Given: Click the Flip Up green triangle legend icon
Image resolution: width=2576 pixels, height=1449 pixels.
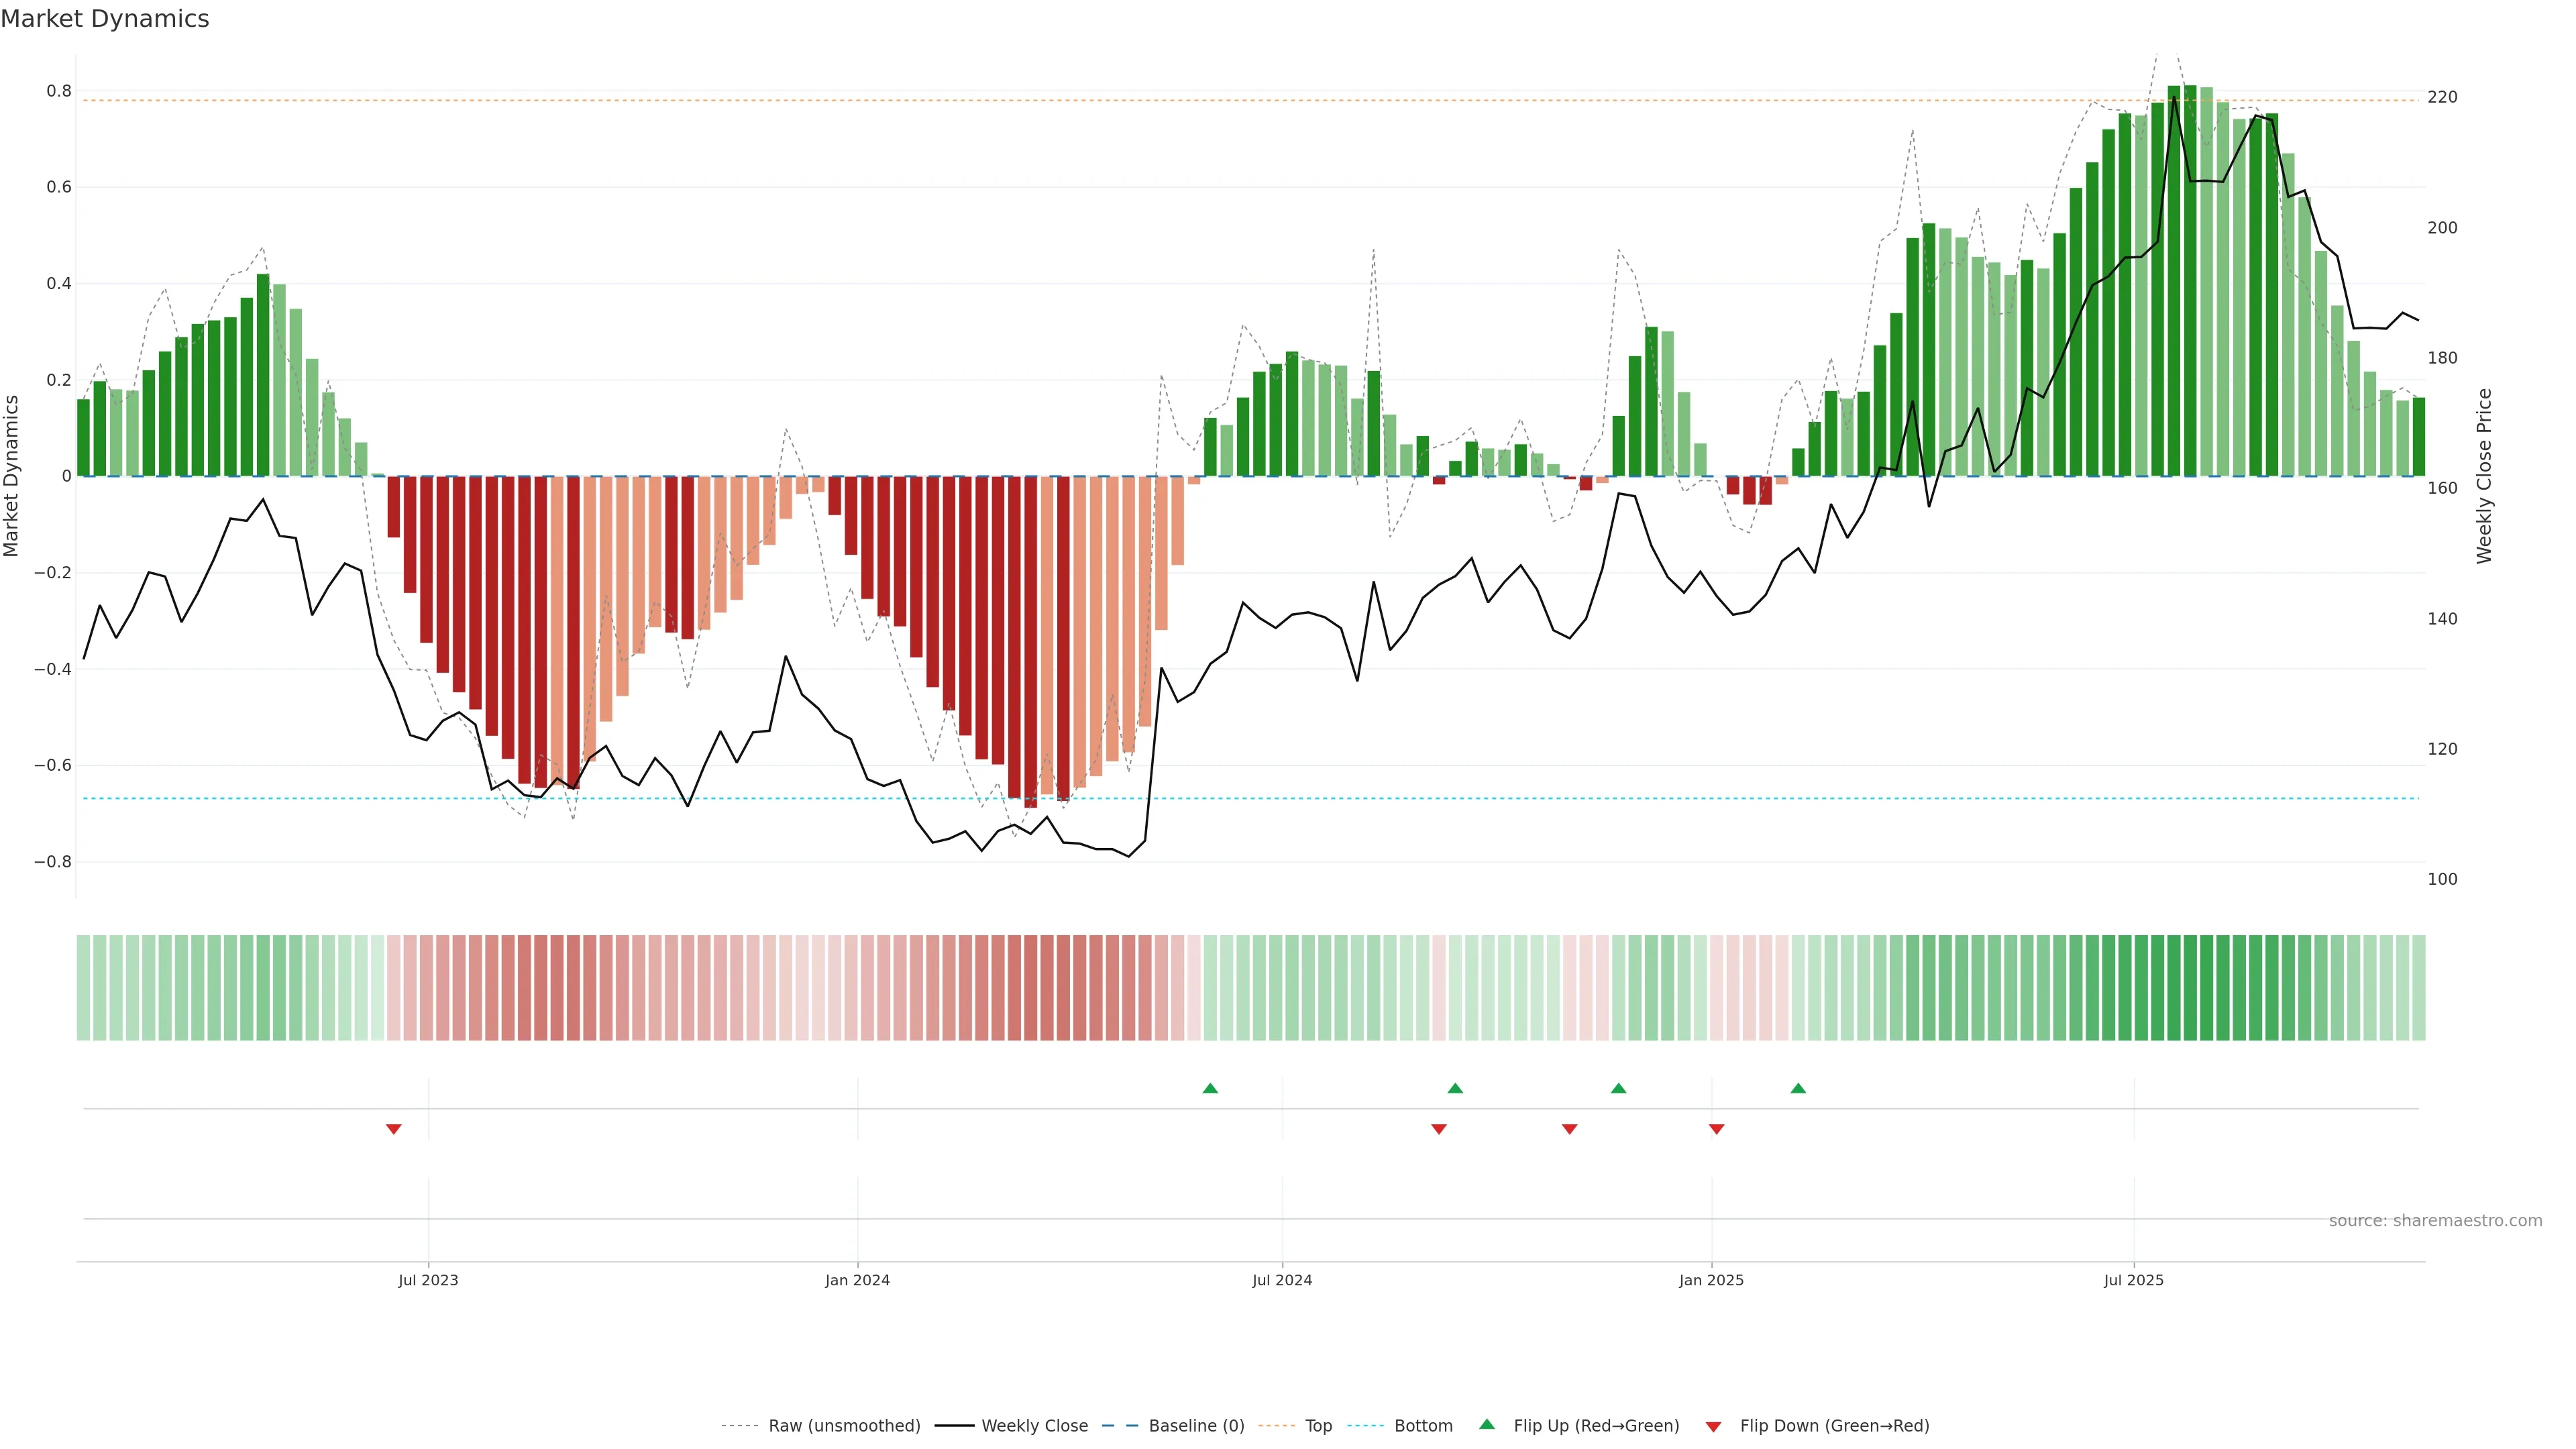Looking at the screenshot, I should coord(1486,1424).
